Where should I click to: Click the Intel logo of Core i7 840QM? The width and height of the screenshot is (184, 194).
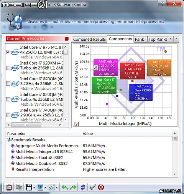pyautogui.click(x=15, y=83)
